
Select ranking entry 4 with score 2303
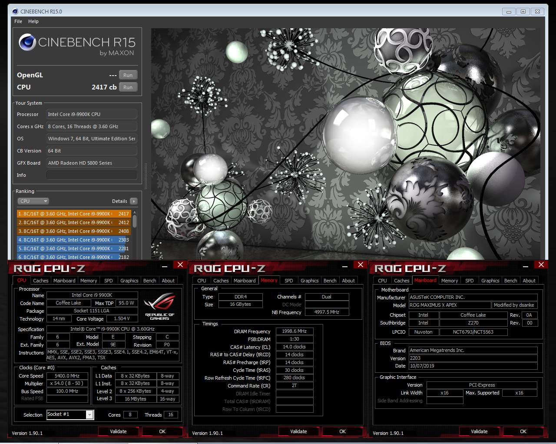pos(73,240)
